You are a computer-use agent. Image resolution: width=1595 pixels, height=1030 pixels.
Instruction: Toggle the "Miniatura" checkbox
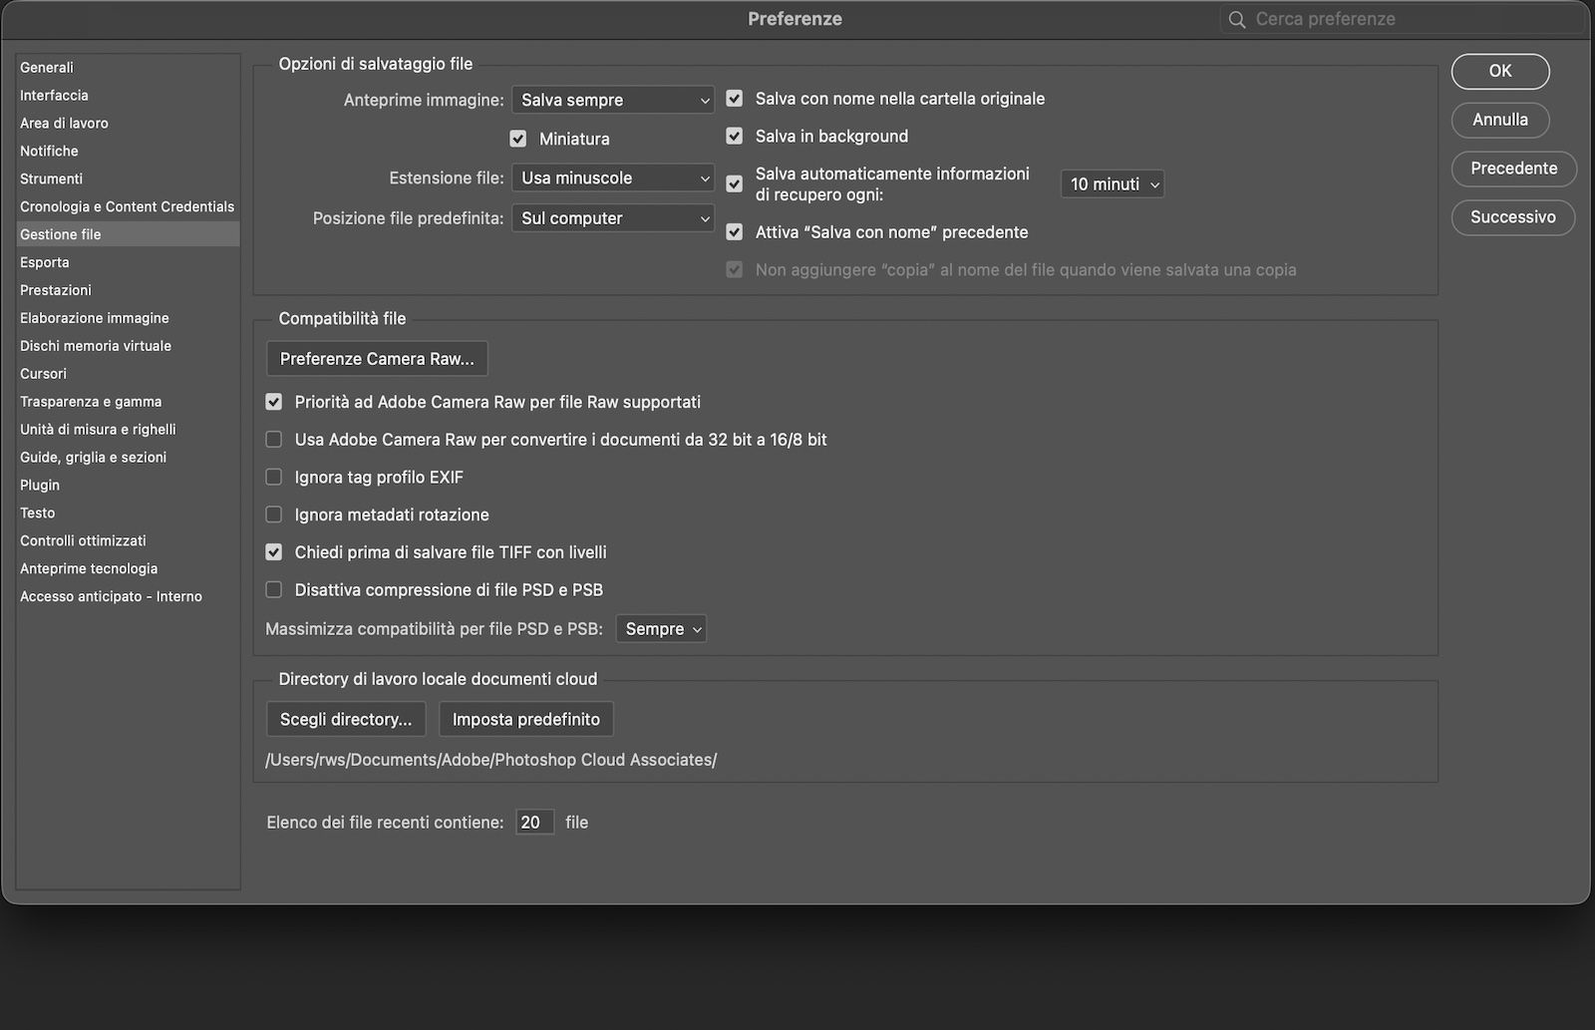(519, 139)
